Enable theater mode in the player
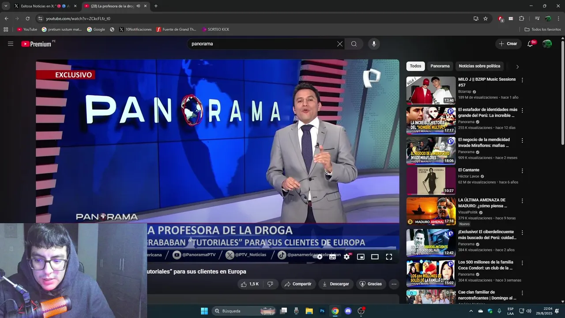The width and height of the screenshot is (565, 318). point(375,257)
